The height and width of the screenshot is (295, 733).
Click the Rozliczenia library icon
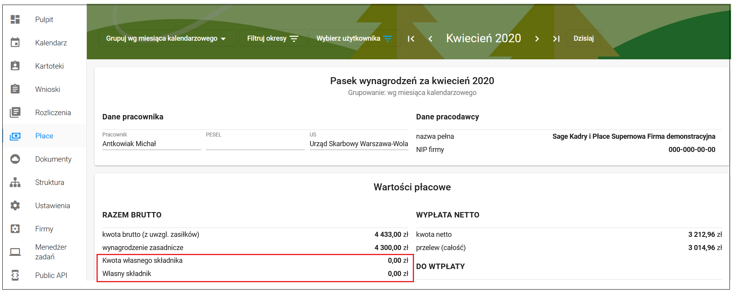15,112
